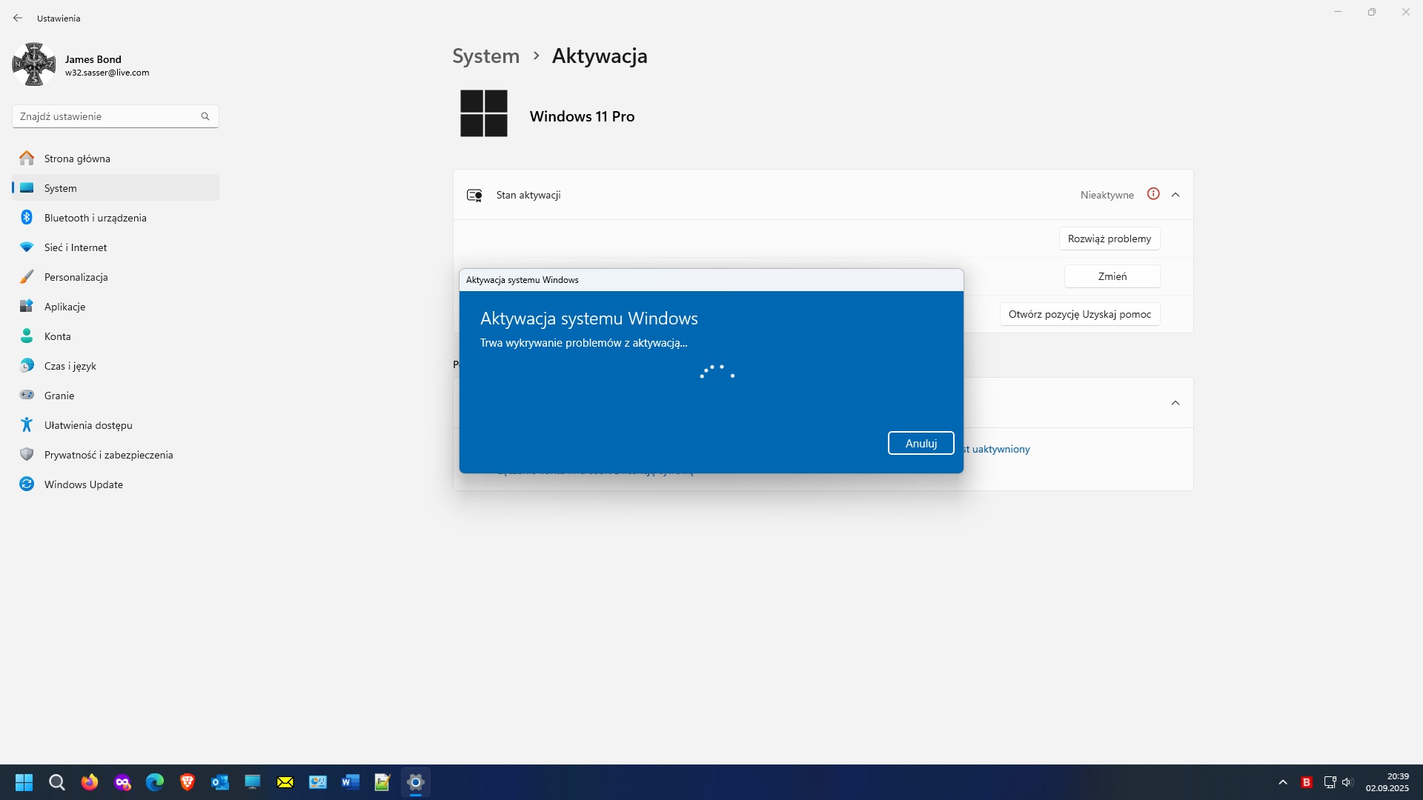
Task: Open the James Bond account profile picture
Action: click(x=34, y=64)
